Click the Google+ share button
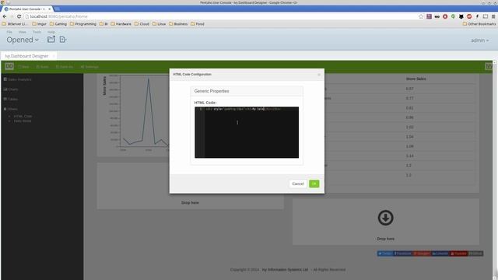Image resolution: width=498 pixels, height=280 pixels. [422, 254]
